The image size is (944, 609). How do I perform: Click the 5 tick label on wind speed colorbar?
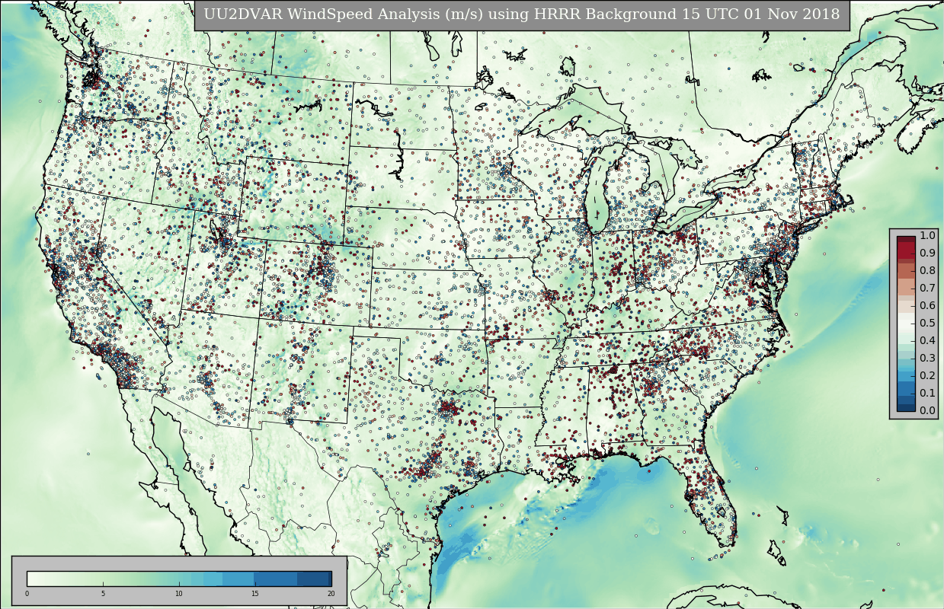click(103, 594)
